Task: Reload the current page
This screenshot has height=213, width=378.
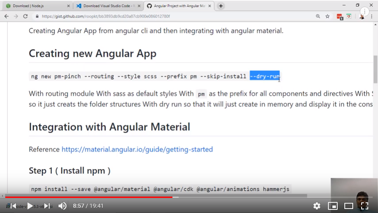Action: tap(25, 16)
